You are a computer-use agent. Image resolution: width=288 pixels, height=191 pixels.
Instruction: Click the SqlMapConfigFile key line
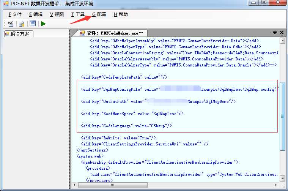click(179, 89)
